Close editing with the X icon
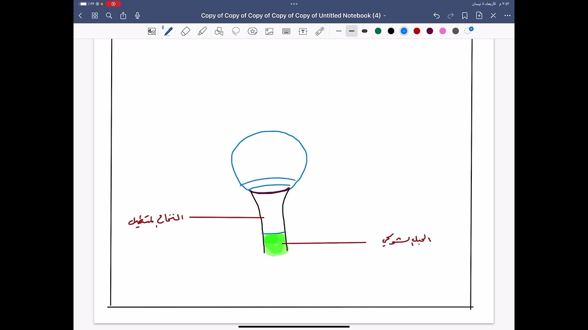Screen dimensions: 588x330 click(x=493, y=16)
